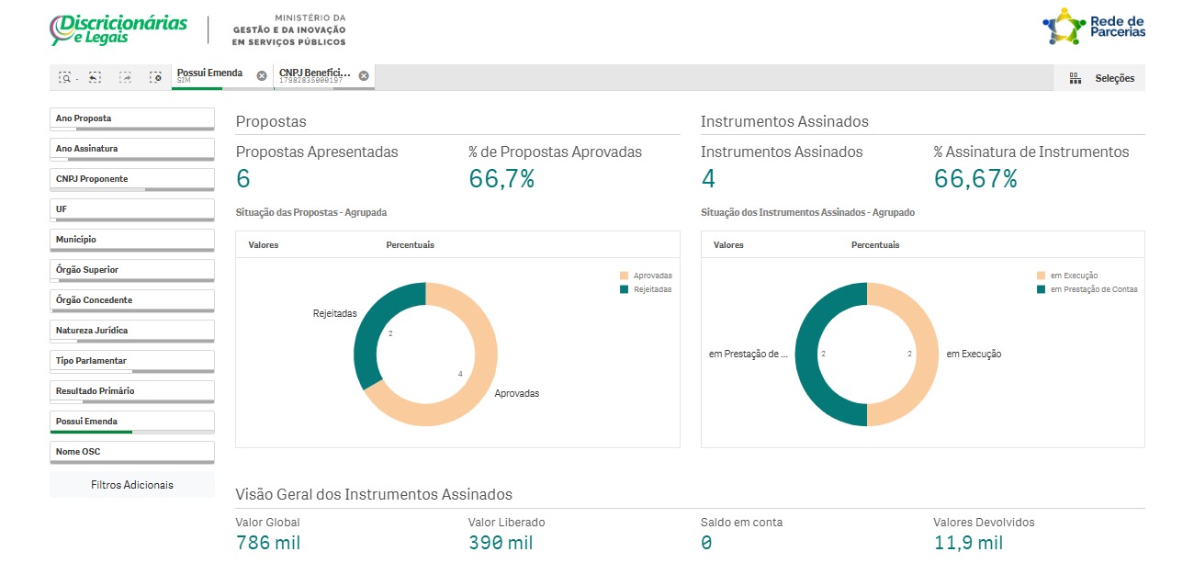Select the em Execução legend swatch

pos(1041,276)
